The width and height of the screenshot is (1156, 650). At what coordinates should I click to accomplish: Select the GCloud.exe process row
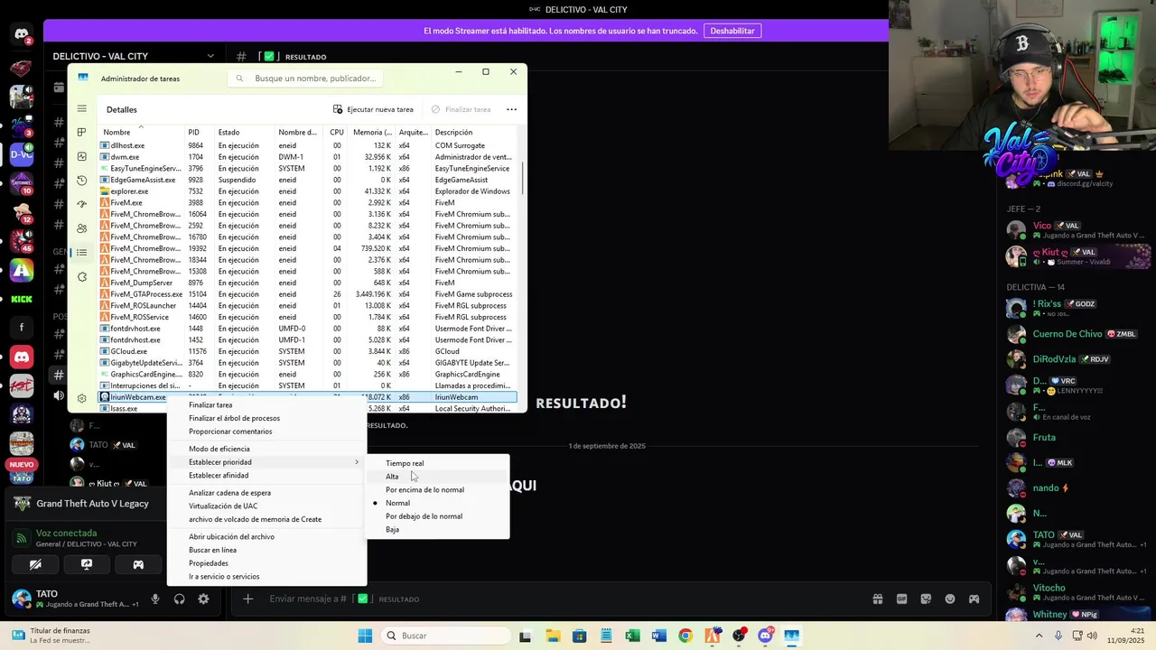pos(307,351)
